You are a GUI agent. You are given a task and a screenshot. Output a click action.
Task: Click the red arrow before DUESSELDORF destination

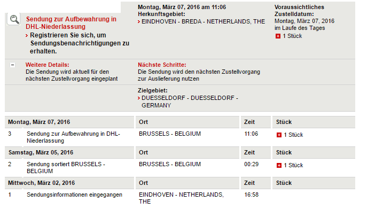pyautogui.click(x=139, y=98)
